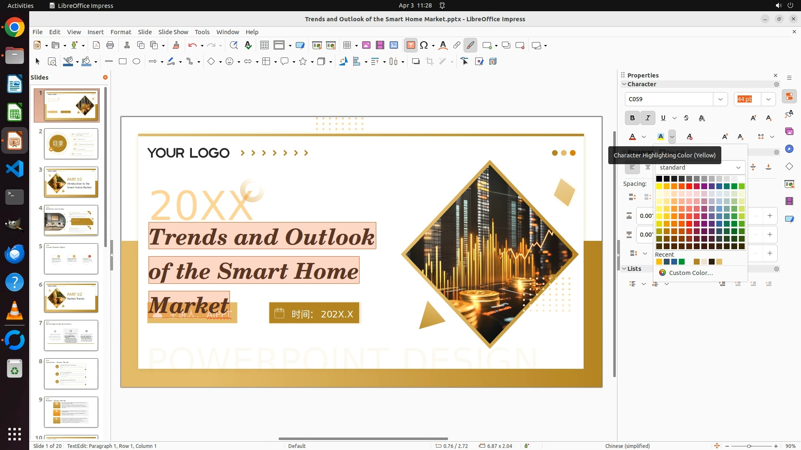Click the Custom Color… button
The height and width of the screenshot is (450, 801).
click(690, 273)
